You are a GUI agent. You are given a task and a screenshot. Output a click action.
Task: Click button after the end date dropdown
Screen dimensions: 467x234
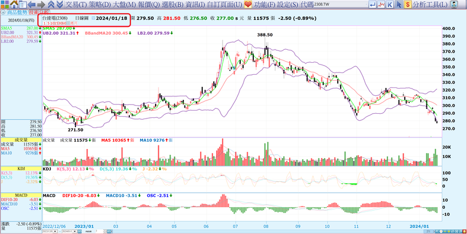coord(79,232)
